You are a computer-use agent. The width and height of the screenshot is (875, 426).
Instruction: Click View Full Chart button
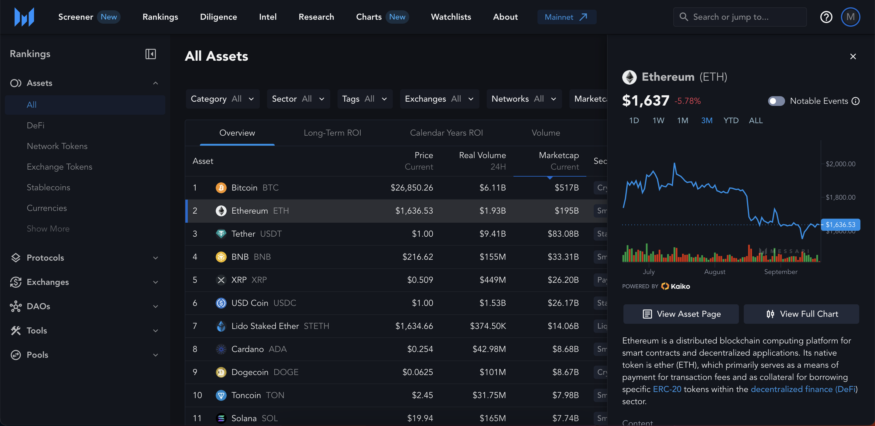[x=801, y=314]
